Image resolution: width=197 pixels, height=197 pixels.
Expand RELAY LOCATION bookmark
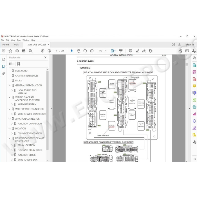click(x=12, y=145)
